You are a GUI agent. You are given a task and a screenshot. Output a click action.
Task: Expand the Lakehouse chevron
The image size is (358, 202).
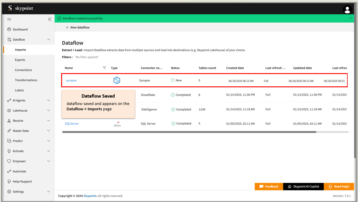pyautogui.click(x=49, y=111)
